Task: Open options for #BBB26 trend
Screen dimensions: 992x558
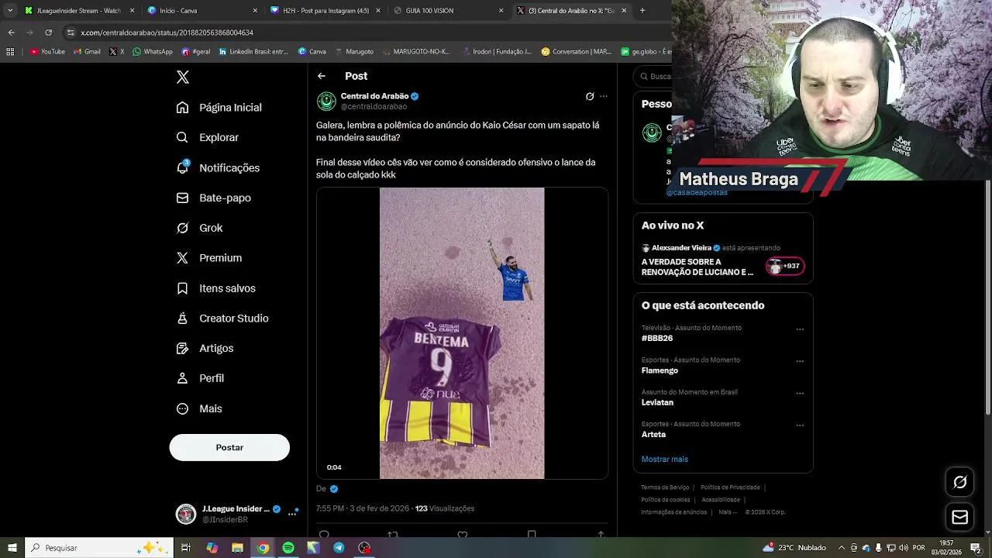Action: (800, 329)
